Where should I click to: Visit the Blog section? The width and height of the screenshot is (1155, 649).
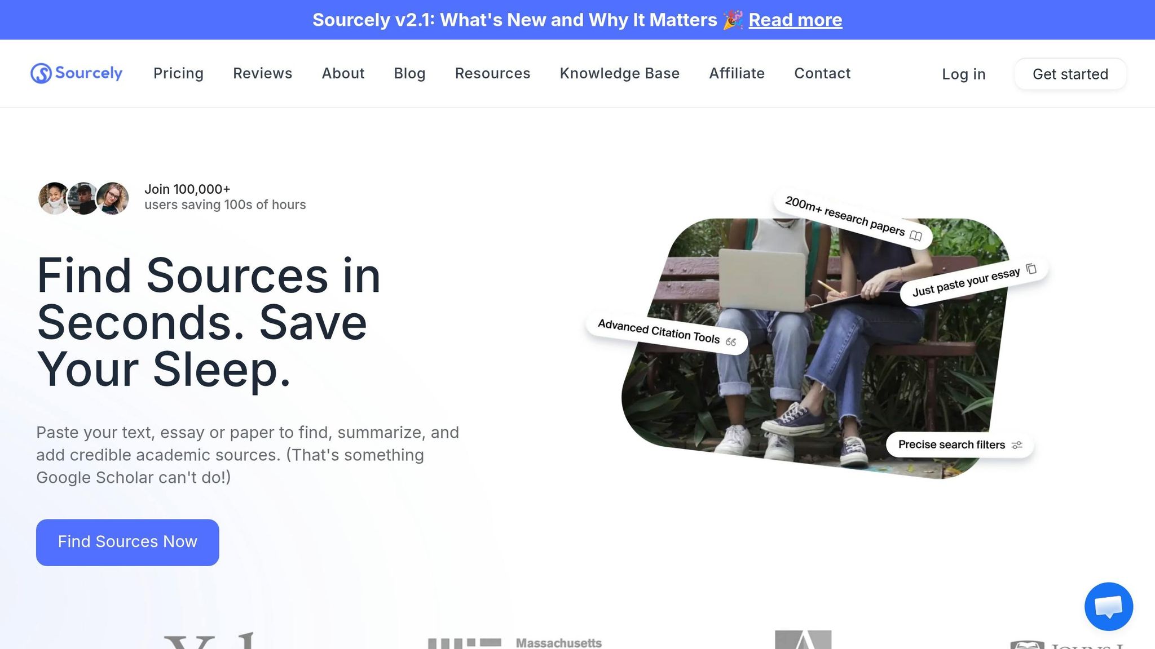(409, 73)
